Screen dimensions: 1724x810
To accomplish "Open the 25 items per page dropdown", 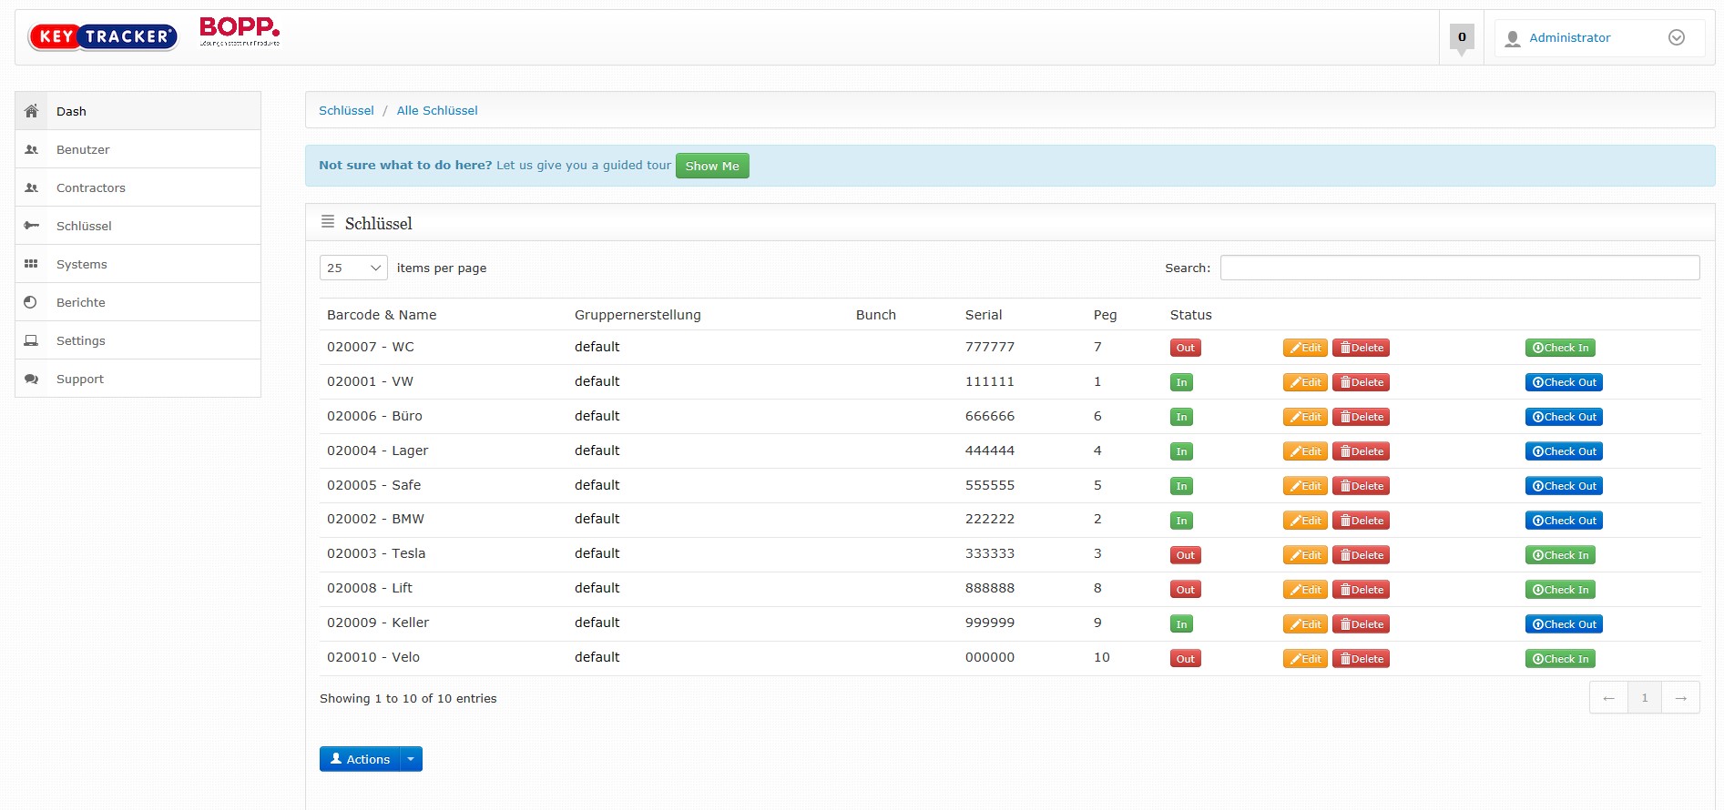I will [353, 268].
